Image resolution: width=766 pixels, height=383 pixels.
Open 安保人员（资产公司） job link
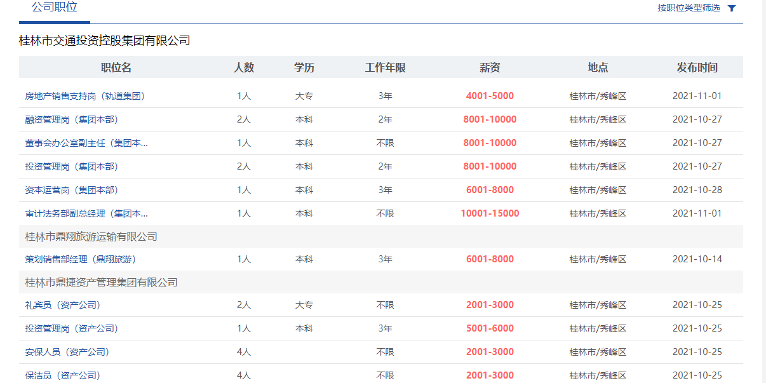(x=67, y=352)
